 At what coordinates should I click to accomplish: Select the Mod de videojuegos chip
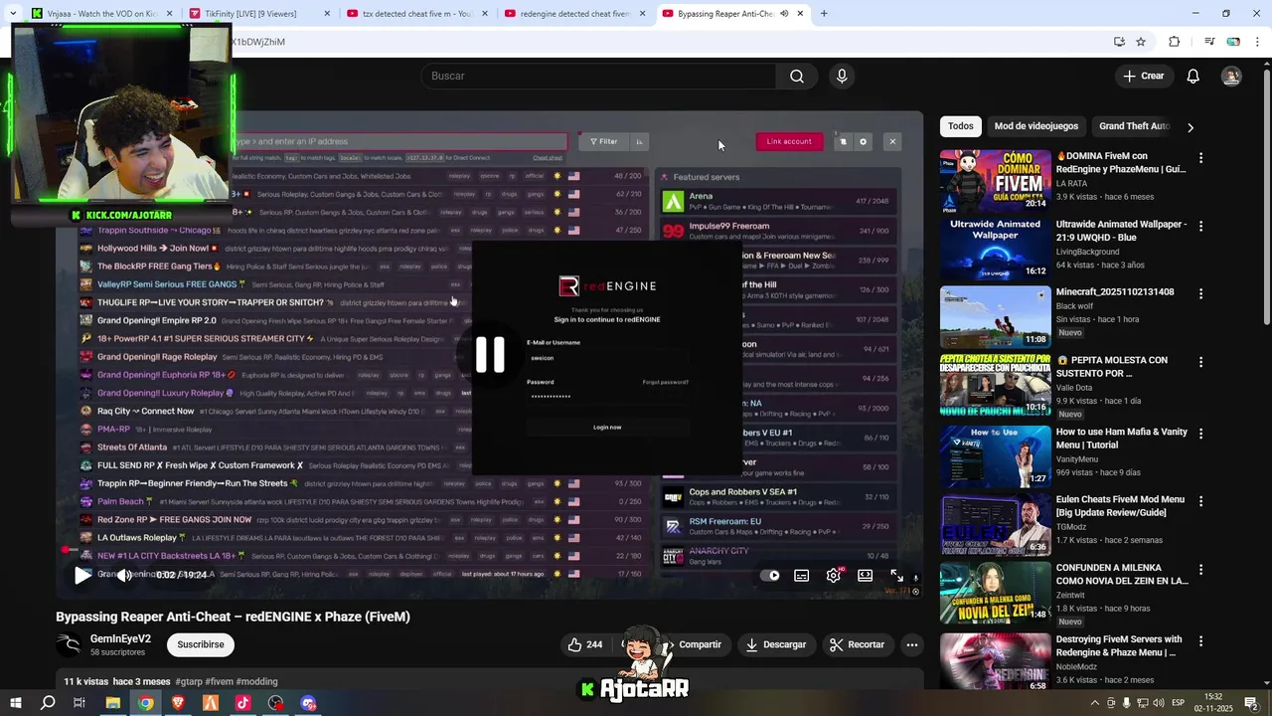pos(1036,126)
